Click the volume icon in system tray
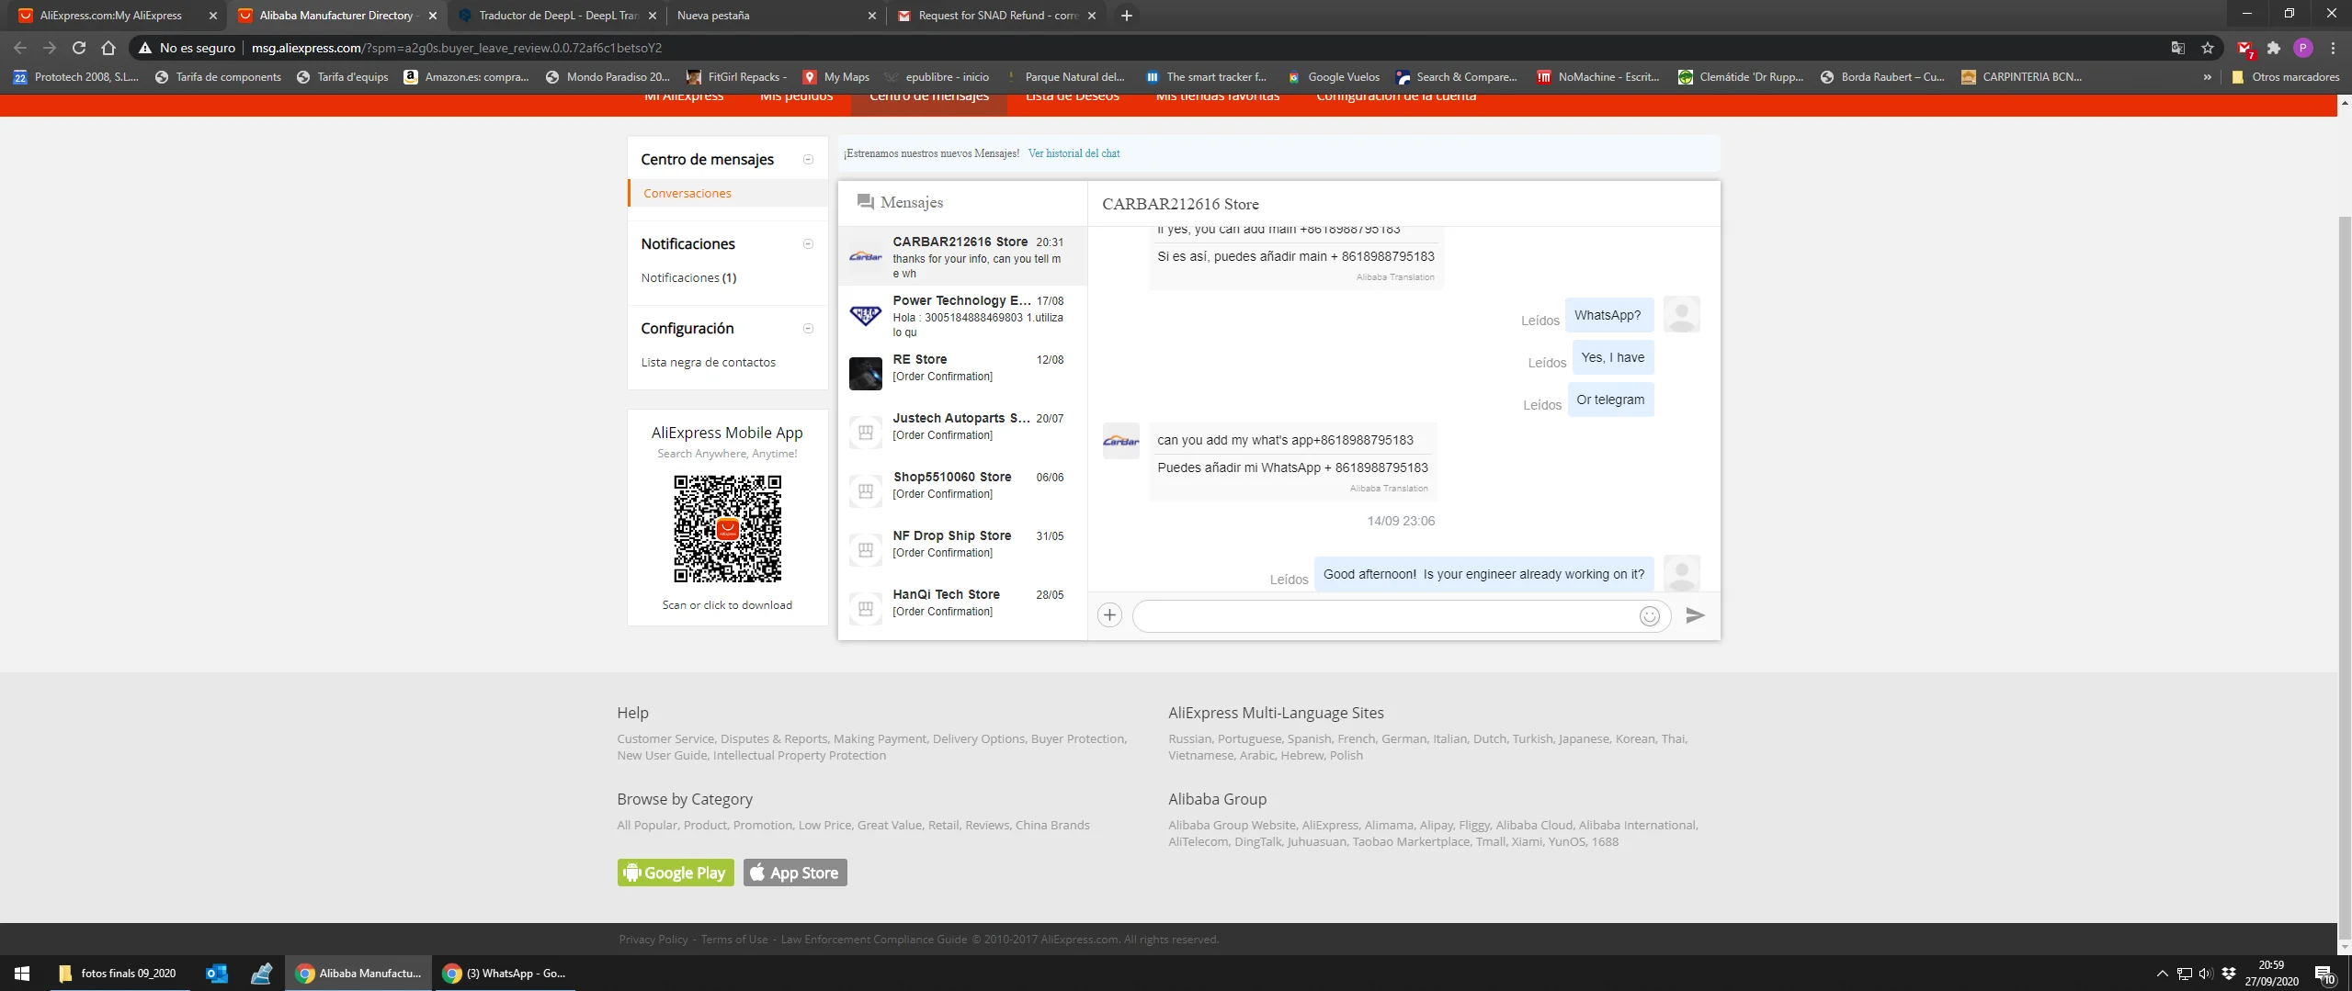Image resolution: width=2352 pixels, height=991 pixels. pos(2206,974)
